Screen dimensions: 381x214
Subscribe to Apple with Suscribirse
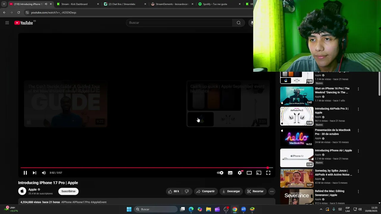pos(68,191)
